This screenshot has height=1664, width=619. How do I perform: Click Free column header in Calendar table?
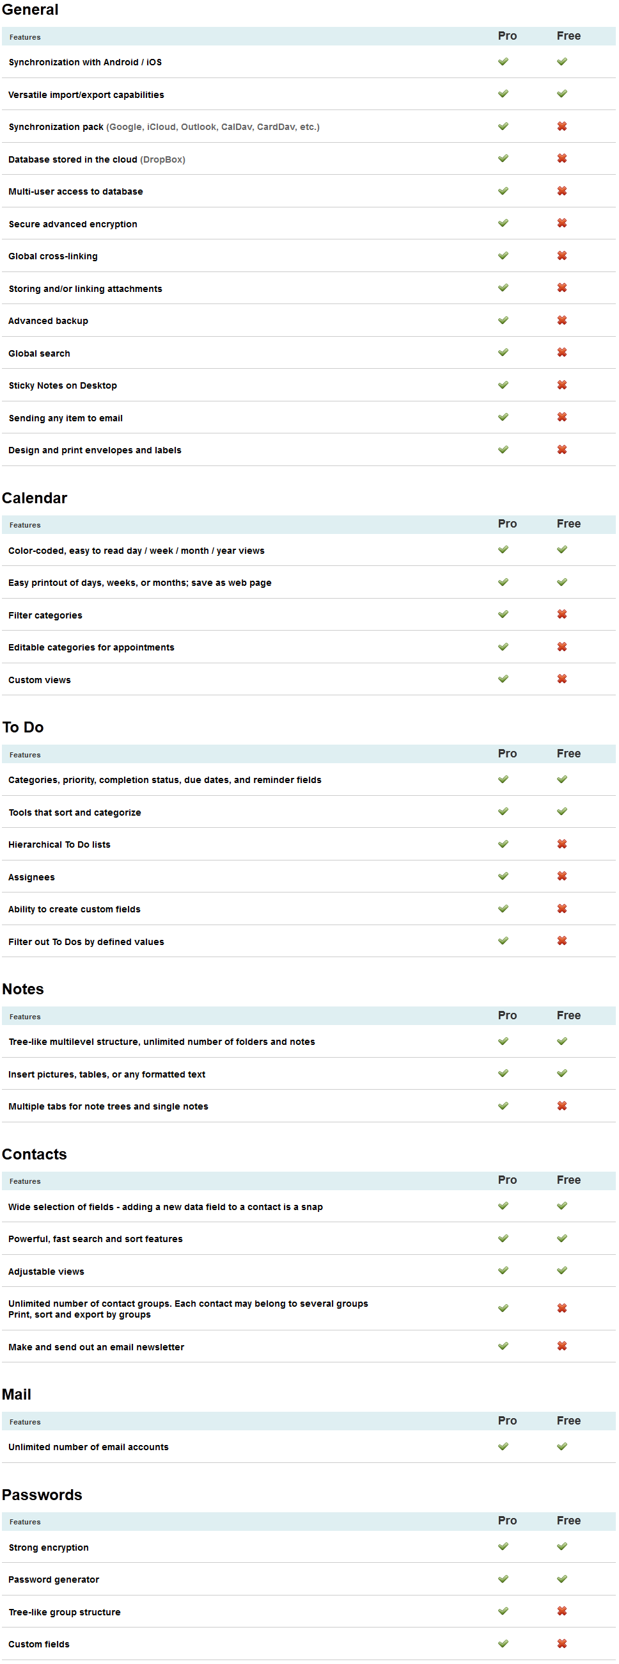point(568,524)
